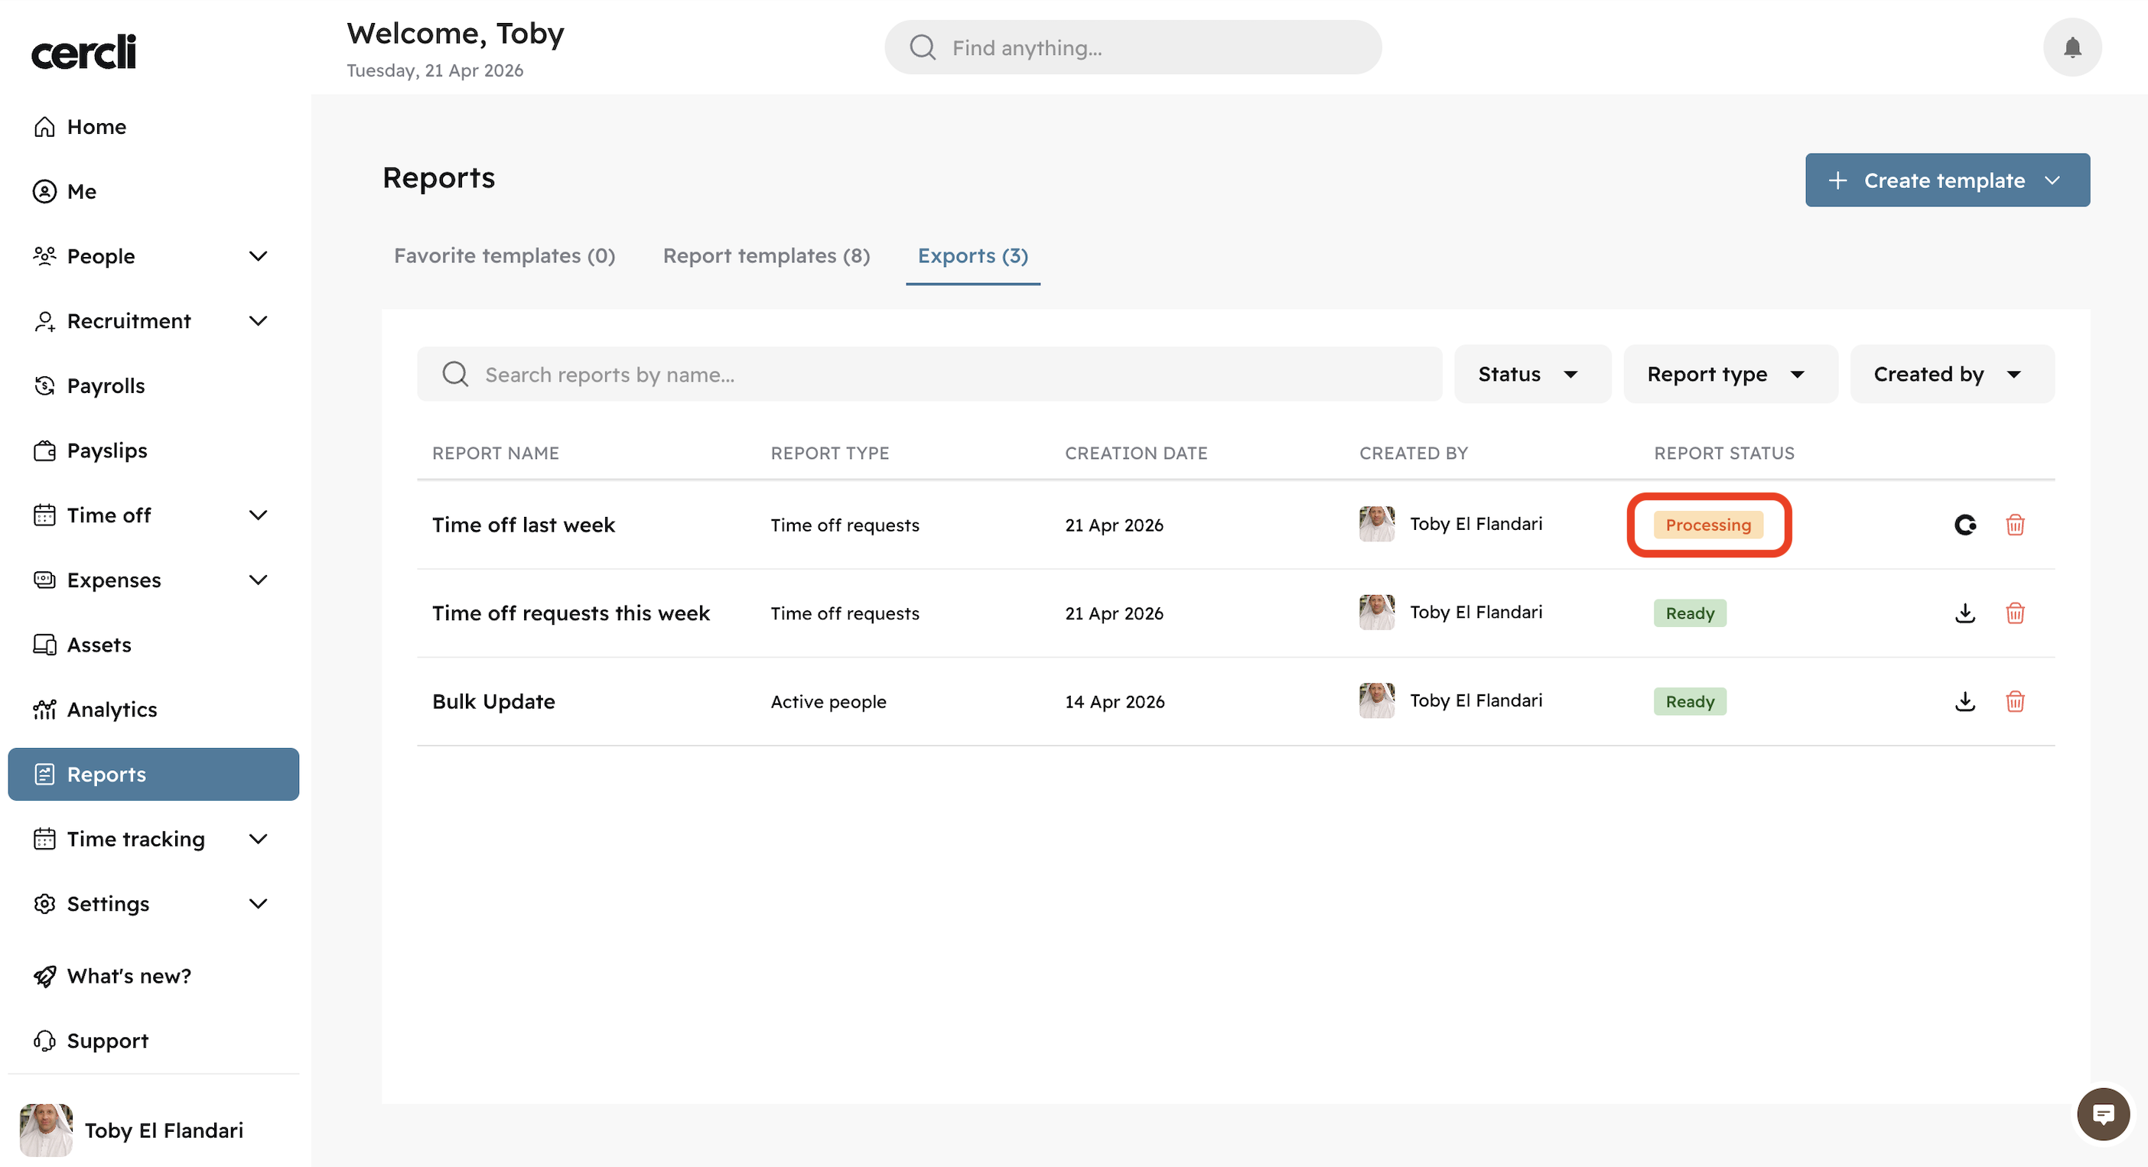Delete the Time off last week export

[2015, 525]
